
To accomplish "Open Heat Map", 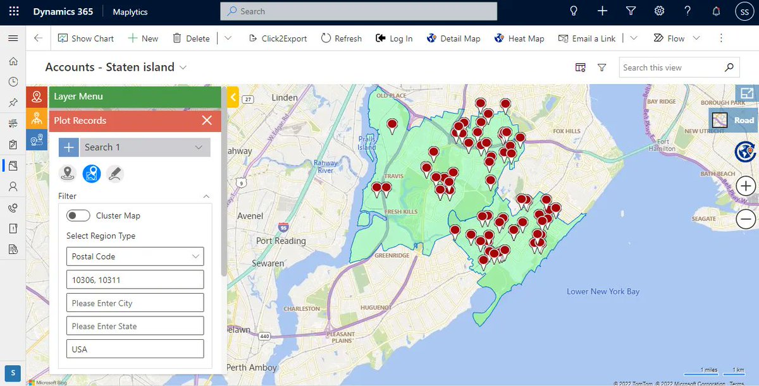I will click(519, 39).
